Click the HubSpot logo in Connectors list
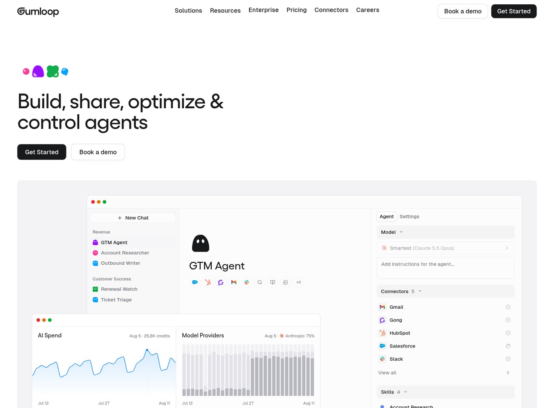This screenshot has height=408, width=554. (382, 333)
